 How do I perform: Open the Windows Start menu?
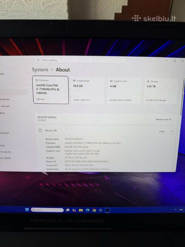[x=27, y=209]
